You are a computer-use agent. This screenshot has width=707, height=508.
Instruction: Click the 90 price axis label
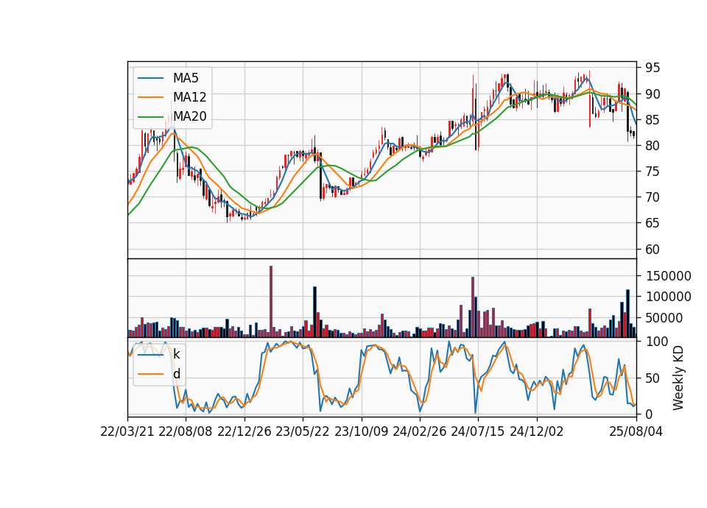coord(653,94)
